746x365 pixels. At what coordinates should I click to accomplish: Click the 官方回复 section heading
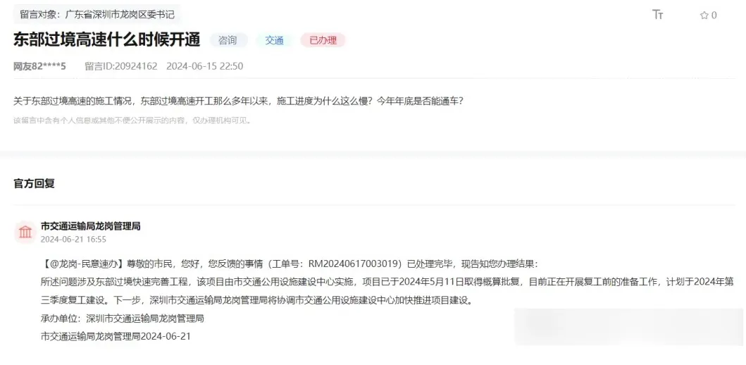pyautogui.click(x=34, y=184)
